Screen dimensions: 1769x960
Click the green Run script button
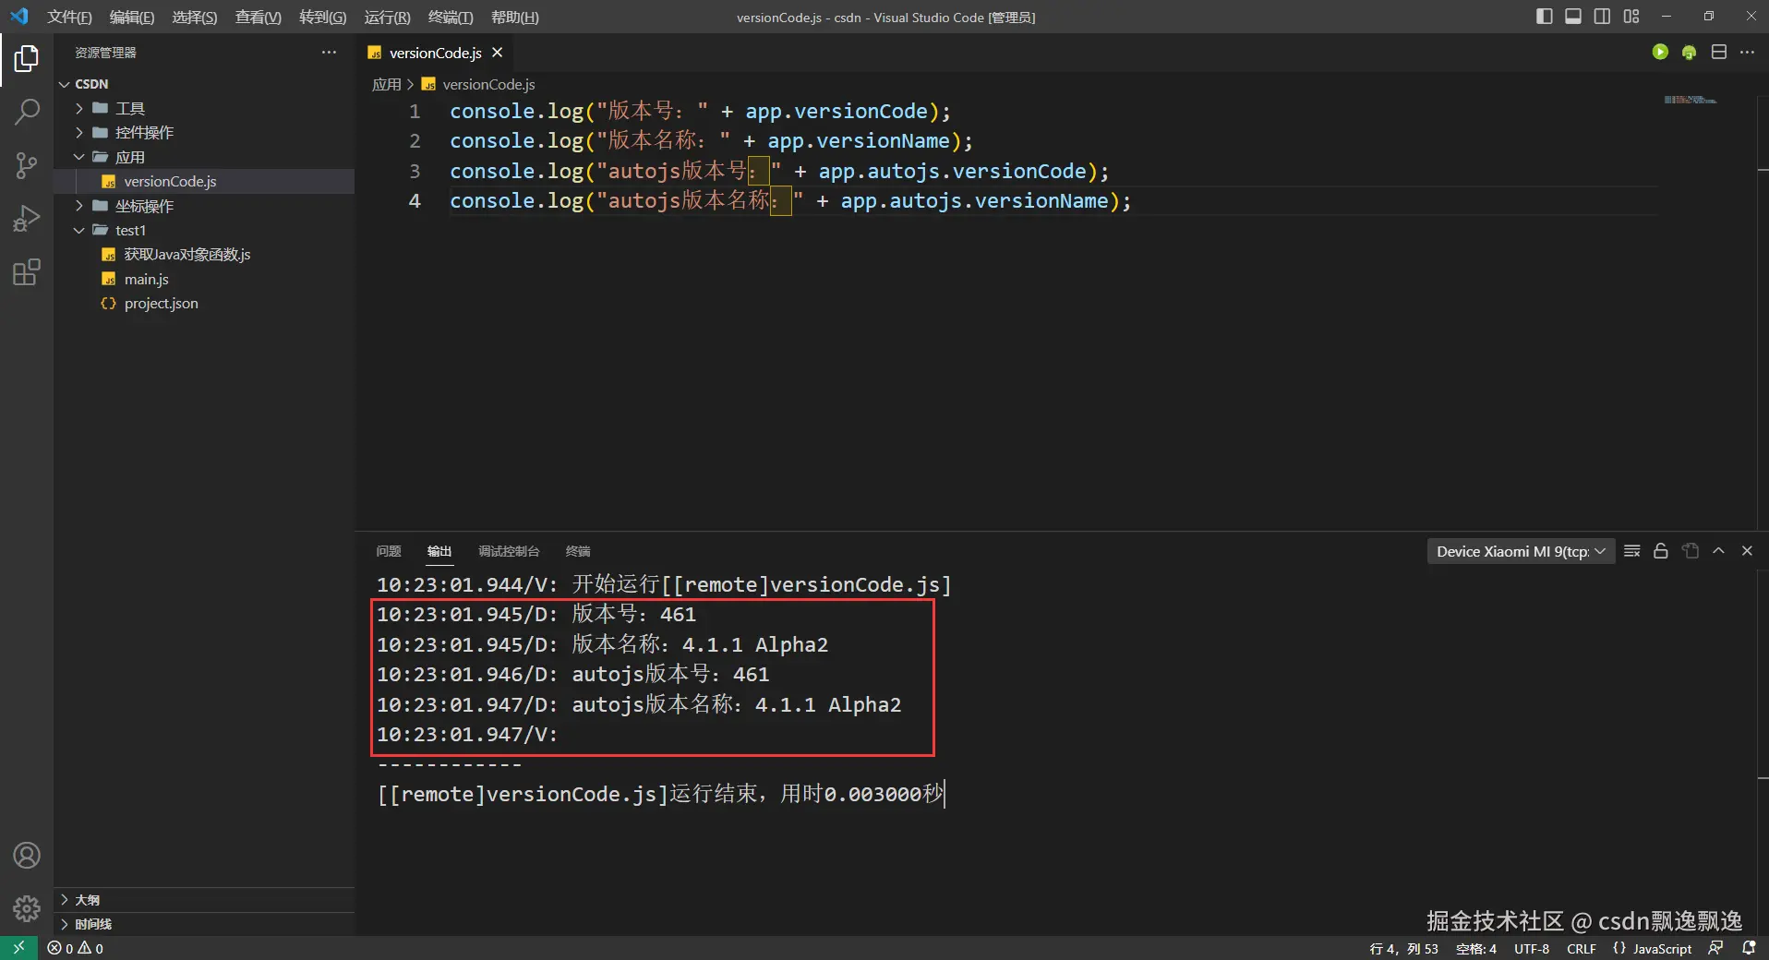coord(1660,53)
